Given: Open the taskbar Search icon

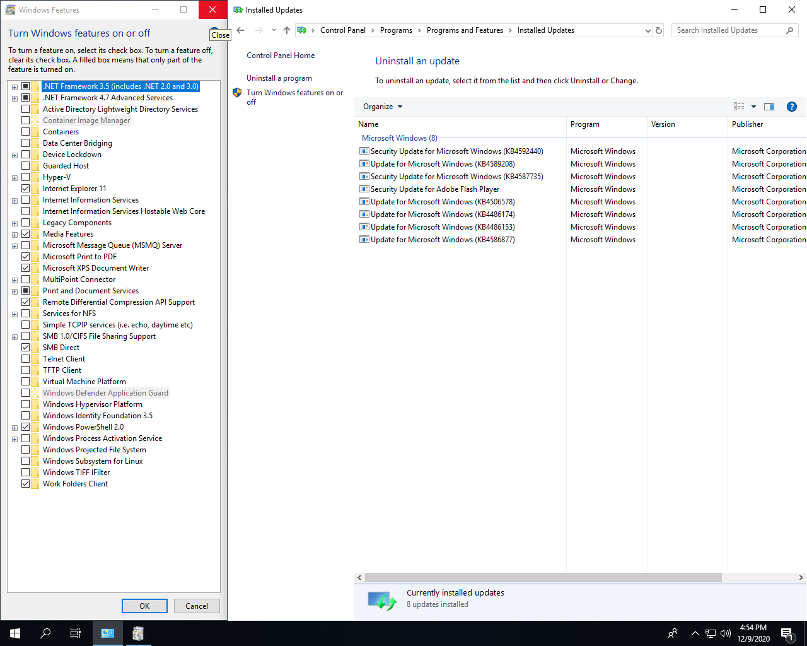Looking at the screenshot, I should (x=45, y=633).
